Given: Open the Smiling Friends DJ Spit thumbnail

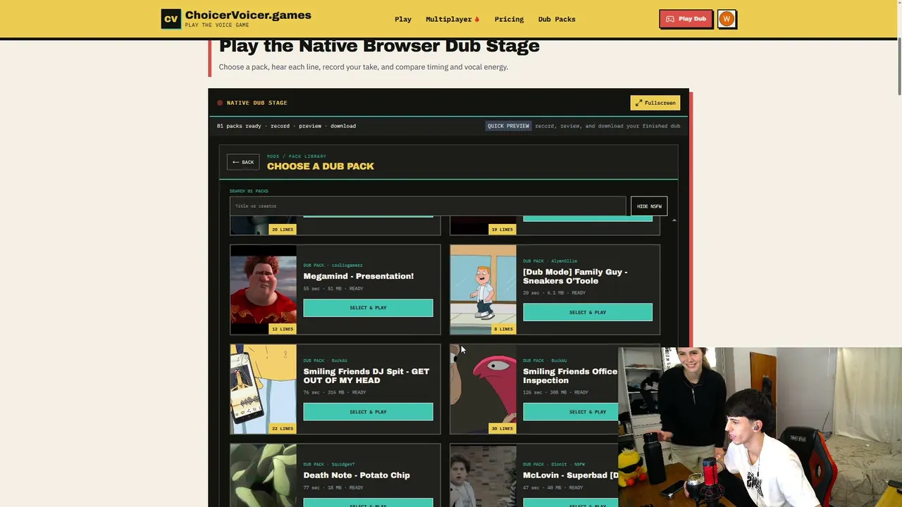Looking at the screenshot, I should click(x=264, y=389).
